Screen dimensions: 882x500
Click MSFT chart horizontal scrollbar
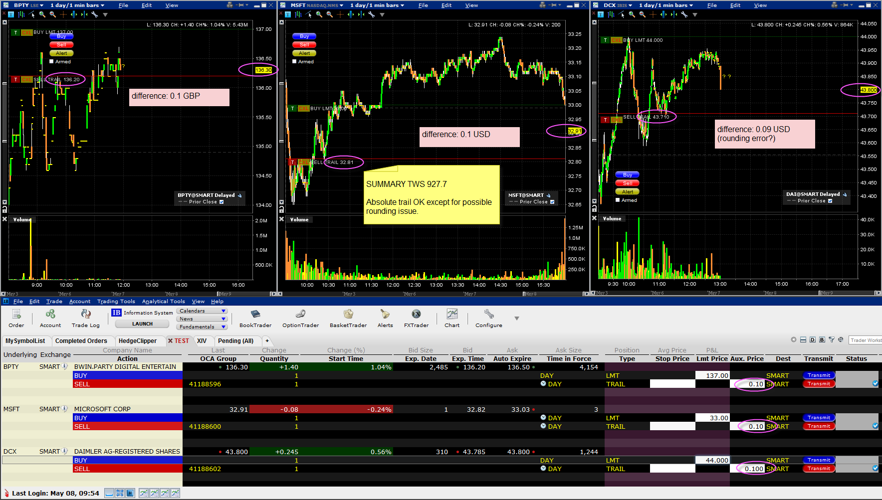coord(434,294)
